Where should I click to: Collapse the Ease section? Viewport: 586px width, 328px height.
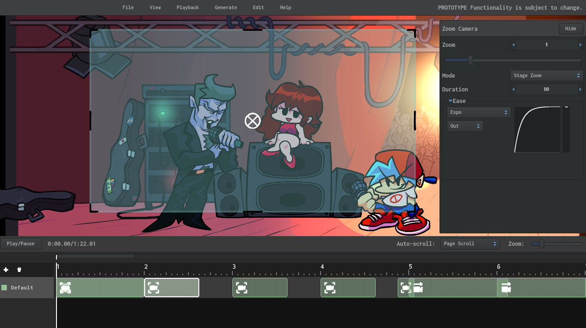click(451, 101)
